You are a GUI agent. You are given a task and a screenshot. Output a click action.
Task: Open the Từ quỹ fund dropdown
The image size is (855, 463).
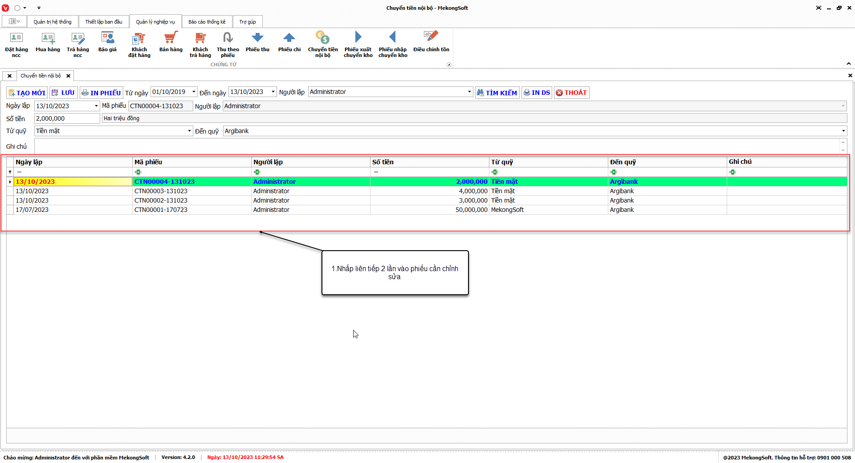pos(189,131)
